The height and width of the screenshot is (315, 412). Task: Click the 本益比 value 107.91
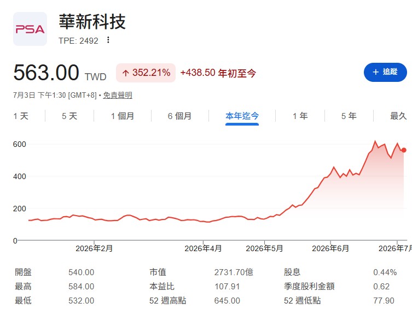click(227, 287)
